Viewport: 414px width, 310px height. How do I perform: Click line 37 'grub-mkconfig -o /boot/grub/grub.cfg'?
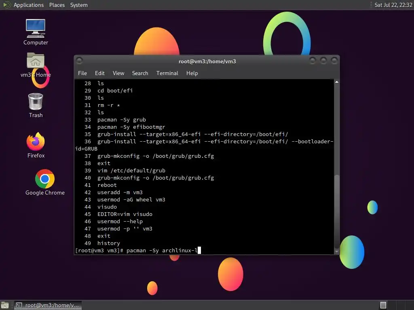click(156, 156)
